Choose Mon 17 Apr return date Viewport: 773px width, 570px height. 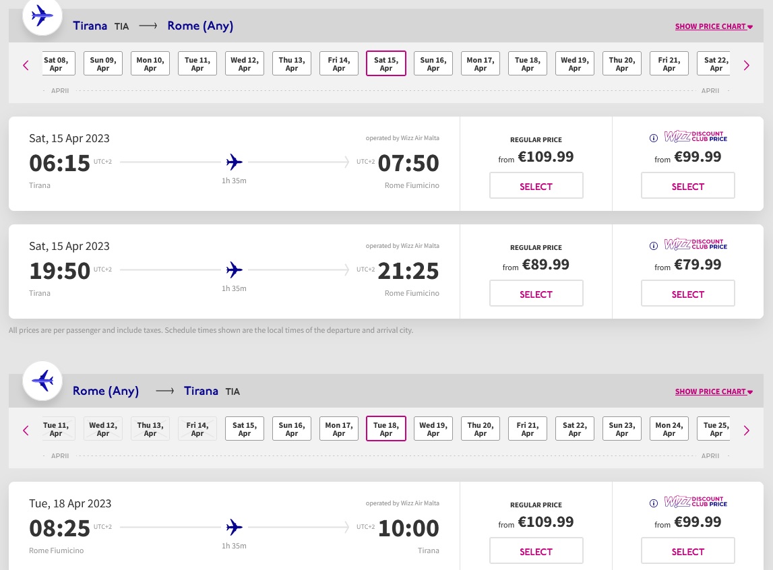[x=339, y=429]
